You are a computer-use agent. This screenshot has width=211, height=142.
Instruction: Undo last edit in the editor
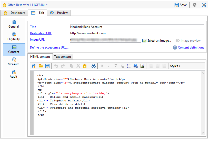click(56, 66)
